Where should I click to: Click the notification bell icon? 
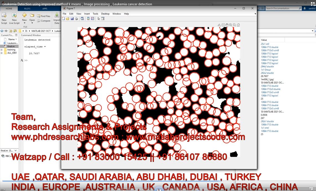tap(305, 9)
